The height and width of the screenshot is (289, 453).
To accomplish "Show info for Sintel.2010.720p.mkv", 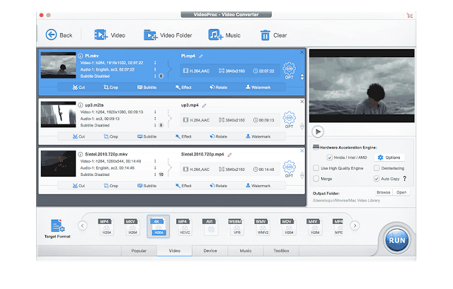I will [x=81, y=154].
